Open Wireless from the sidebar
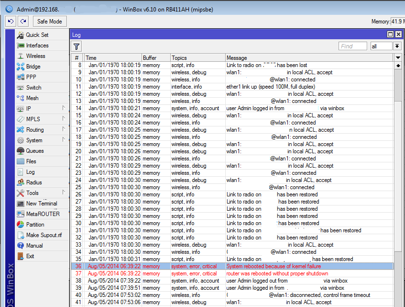Screen dimensions: 405x307 click(35, 56)
